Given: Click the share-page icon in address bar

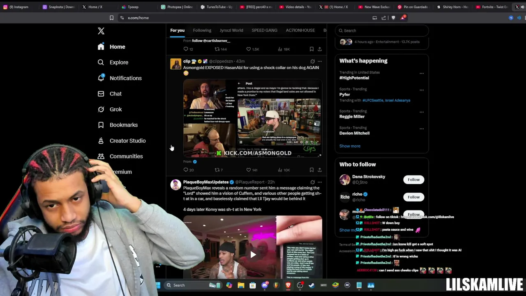Looking at the screenshot, I should pyautogui.click(x=384, y=18).
